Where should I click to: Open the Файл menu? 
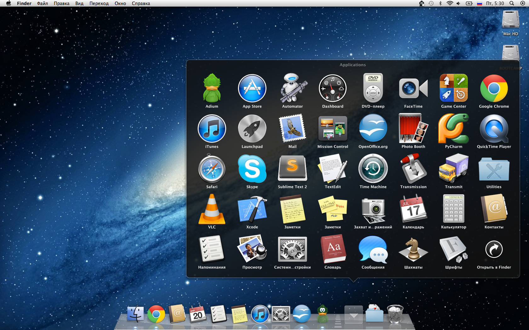click(43, 3)
